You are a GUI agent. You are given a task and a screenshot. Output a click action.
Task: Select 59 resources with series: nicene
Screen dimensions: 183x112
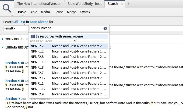tap(69, 36)
